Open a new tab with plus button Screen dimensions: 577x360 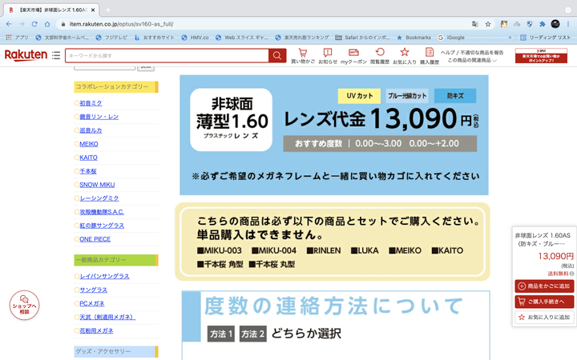coord(108,10)
